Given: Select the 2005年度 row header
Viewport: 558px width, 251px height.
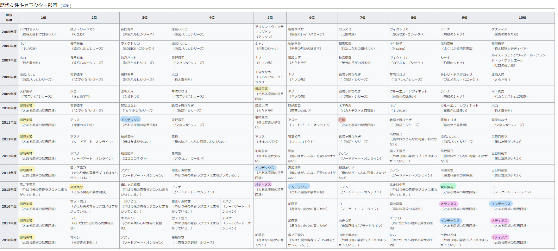Looking at the screenshot, I should click(9, 32).
